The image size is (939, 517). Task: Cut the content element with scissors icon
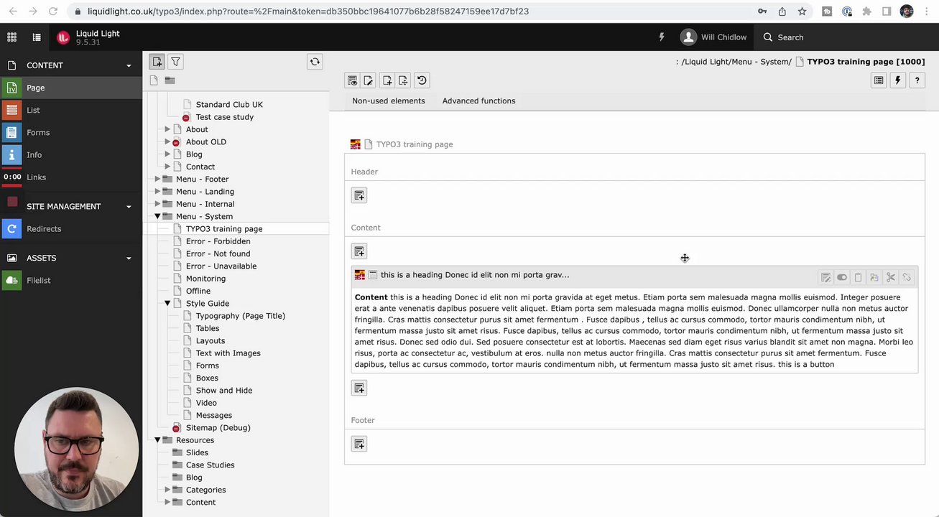(x=891, y=277)
